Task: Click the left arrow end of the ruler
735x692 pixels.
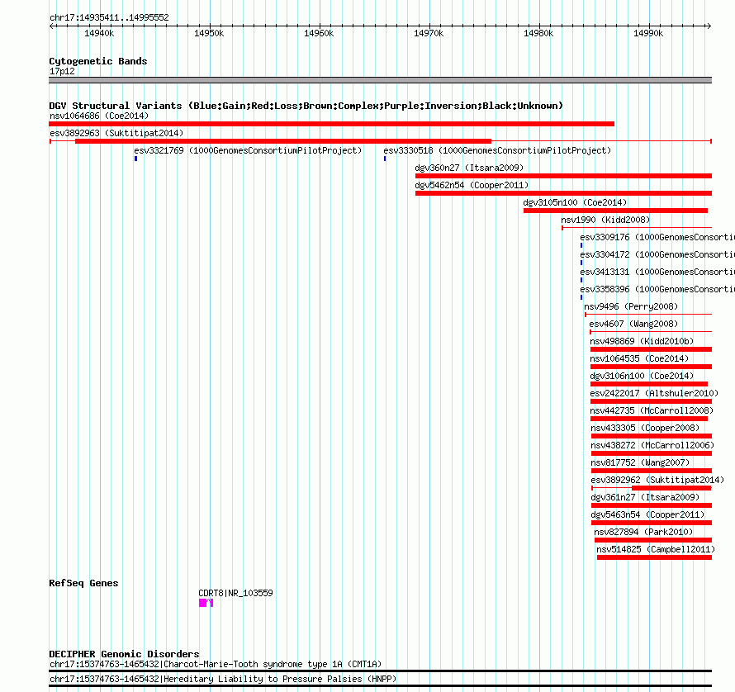Action: click(x=51, y=26)
